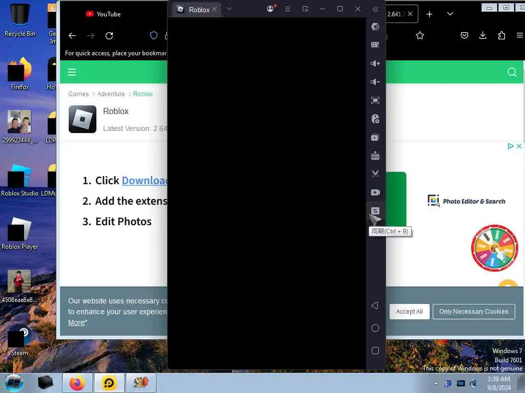Select the Roblox Player desktop shortcut
The image size is (525, 393).
click(x=20, y=233)
